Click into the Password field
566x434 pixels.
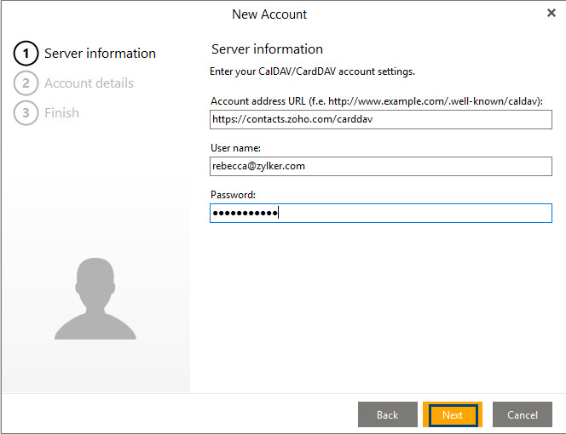(x=381, y=213)
